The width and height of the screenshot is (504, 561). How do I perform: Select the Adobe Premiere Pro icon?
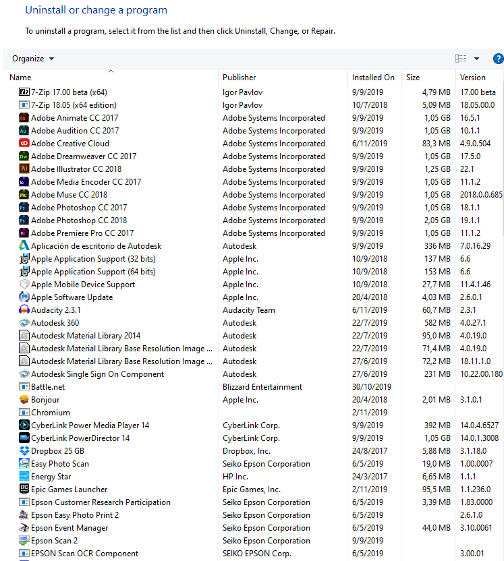(x=24, y=233)
